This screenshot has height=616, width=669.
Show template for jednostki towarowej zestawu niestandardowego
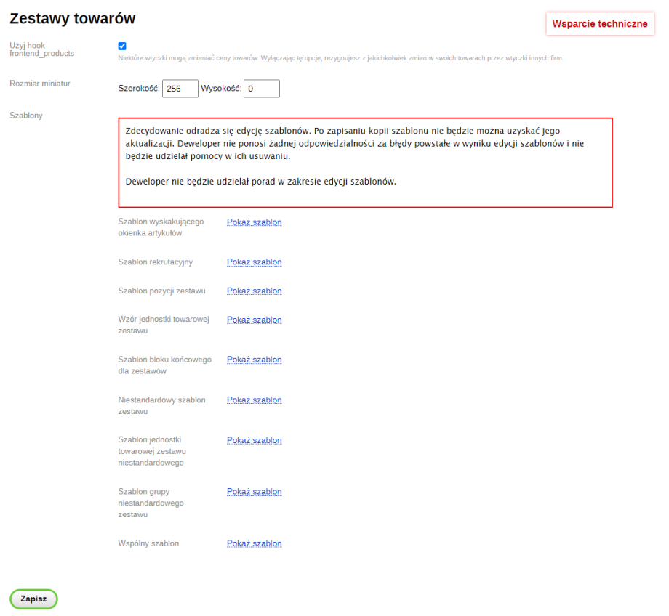[254, 441]
